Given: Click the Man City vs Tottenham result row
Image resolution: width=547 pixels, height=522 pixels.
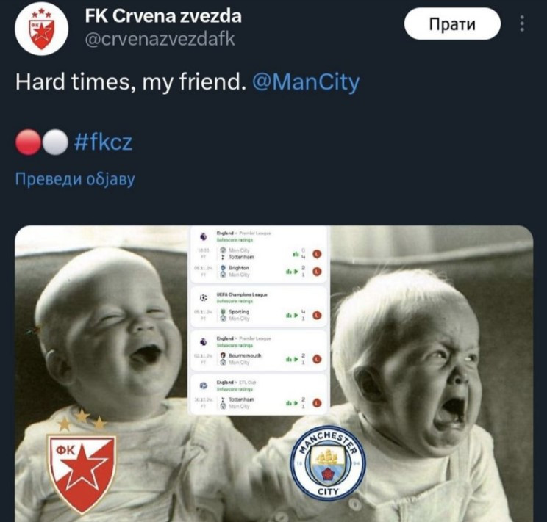Looking at the screenshot, I should (x=258, y=254).
